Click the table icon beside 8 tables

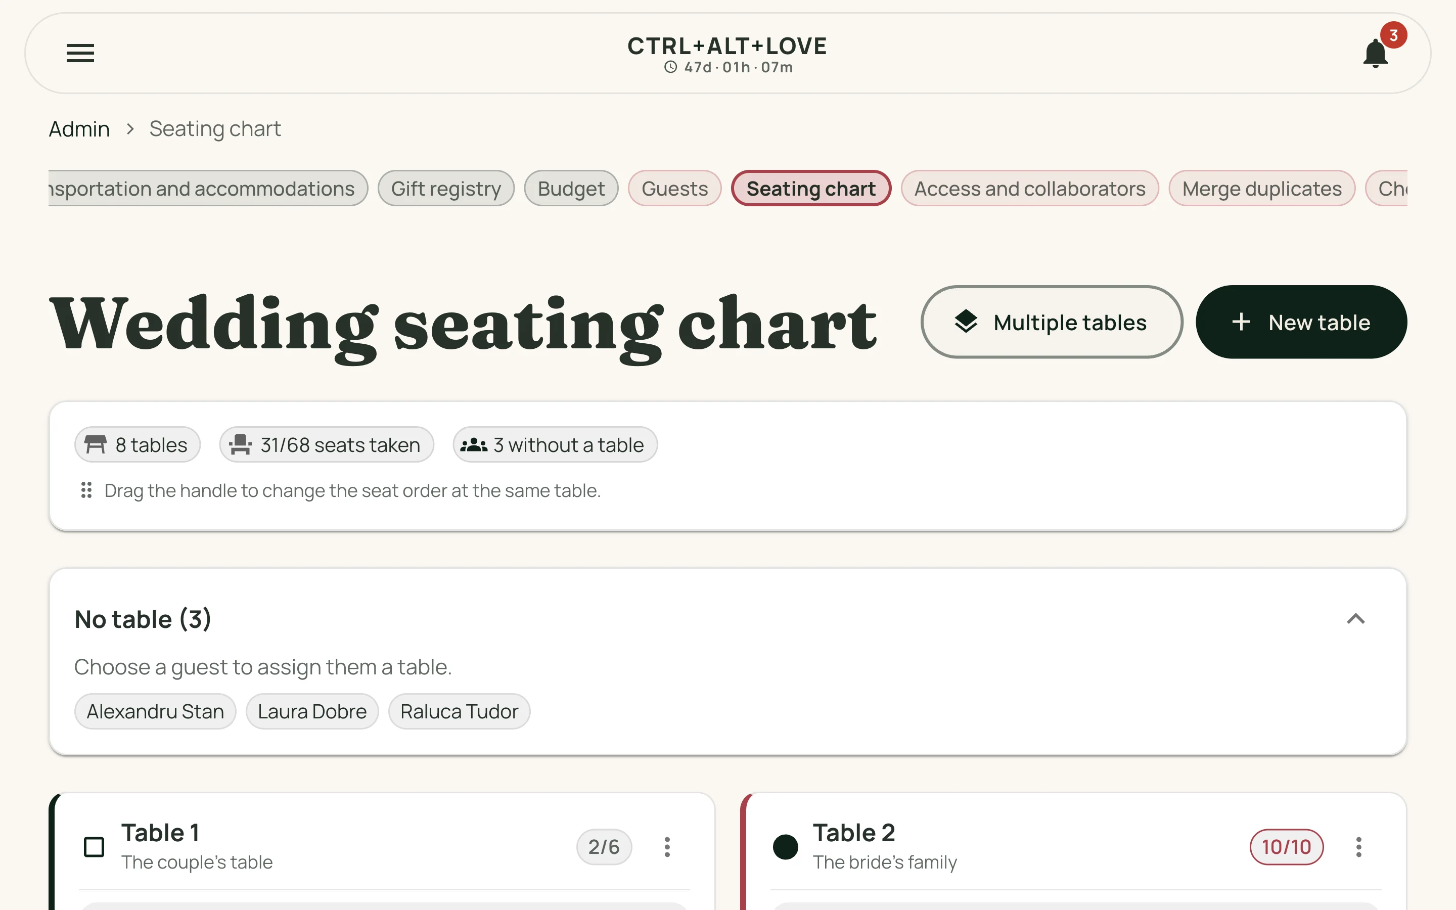click(95, 445)
